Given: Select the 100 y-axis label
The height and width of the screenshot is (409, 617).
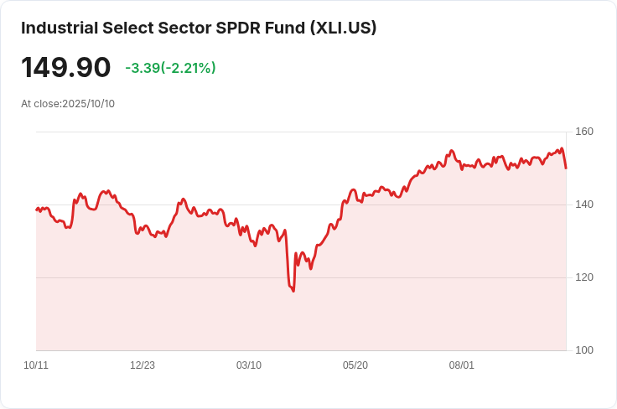Looking at the screenshot, I should pos(584,350).
